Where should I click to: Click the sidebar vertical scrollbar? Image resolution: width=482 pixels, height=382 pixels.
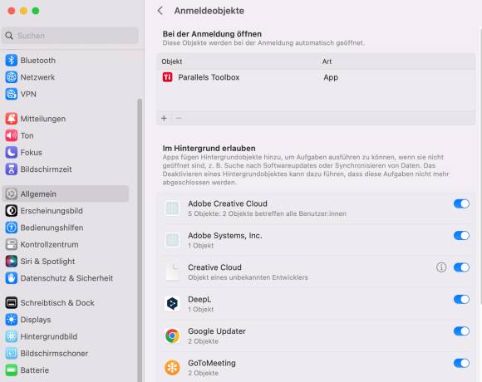(x=140, y=239)
